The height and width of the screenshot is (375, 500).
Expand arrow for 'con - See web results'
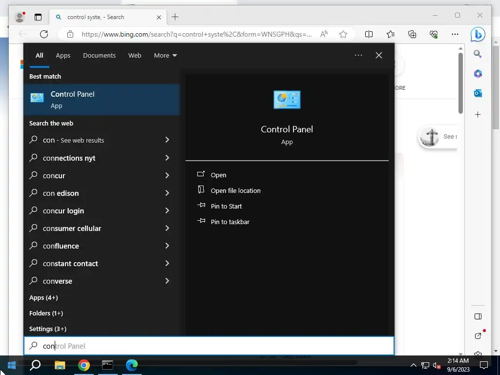(x=167, y=140)
